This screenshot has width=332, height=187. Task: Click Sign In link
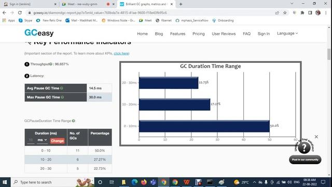(264, 34)
